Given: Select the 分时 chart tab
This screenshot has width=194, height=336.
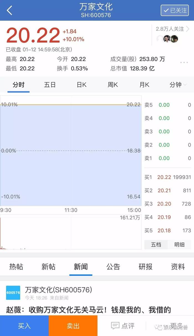Looking at the screenshot, I should point(18,85).
